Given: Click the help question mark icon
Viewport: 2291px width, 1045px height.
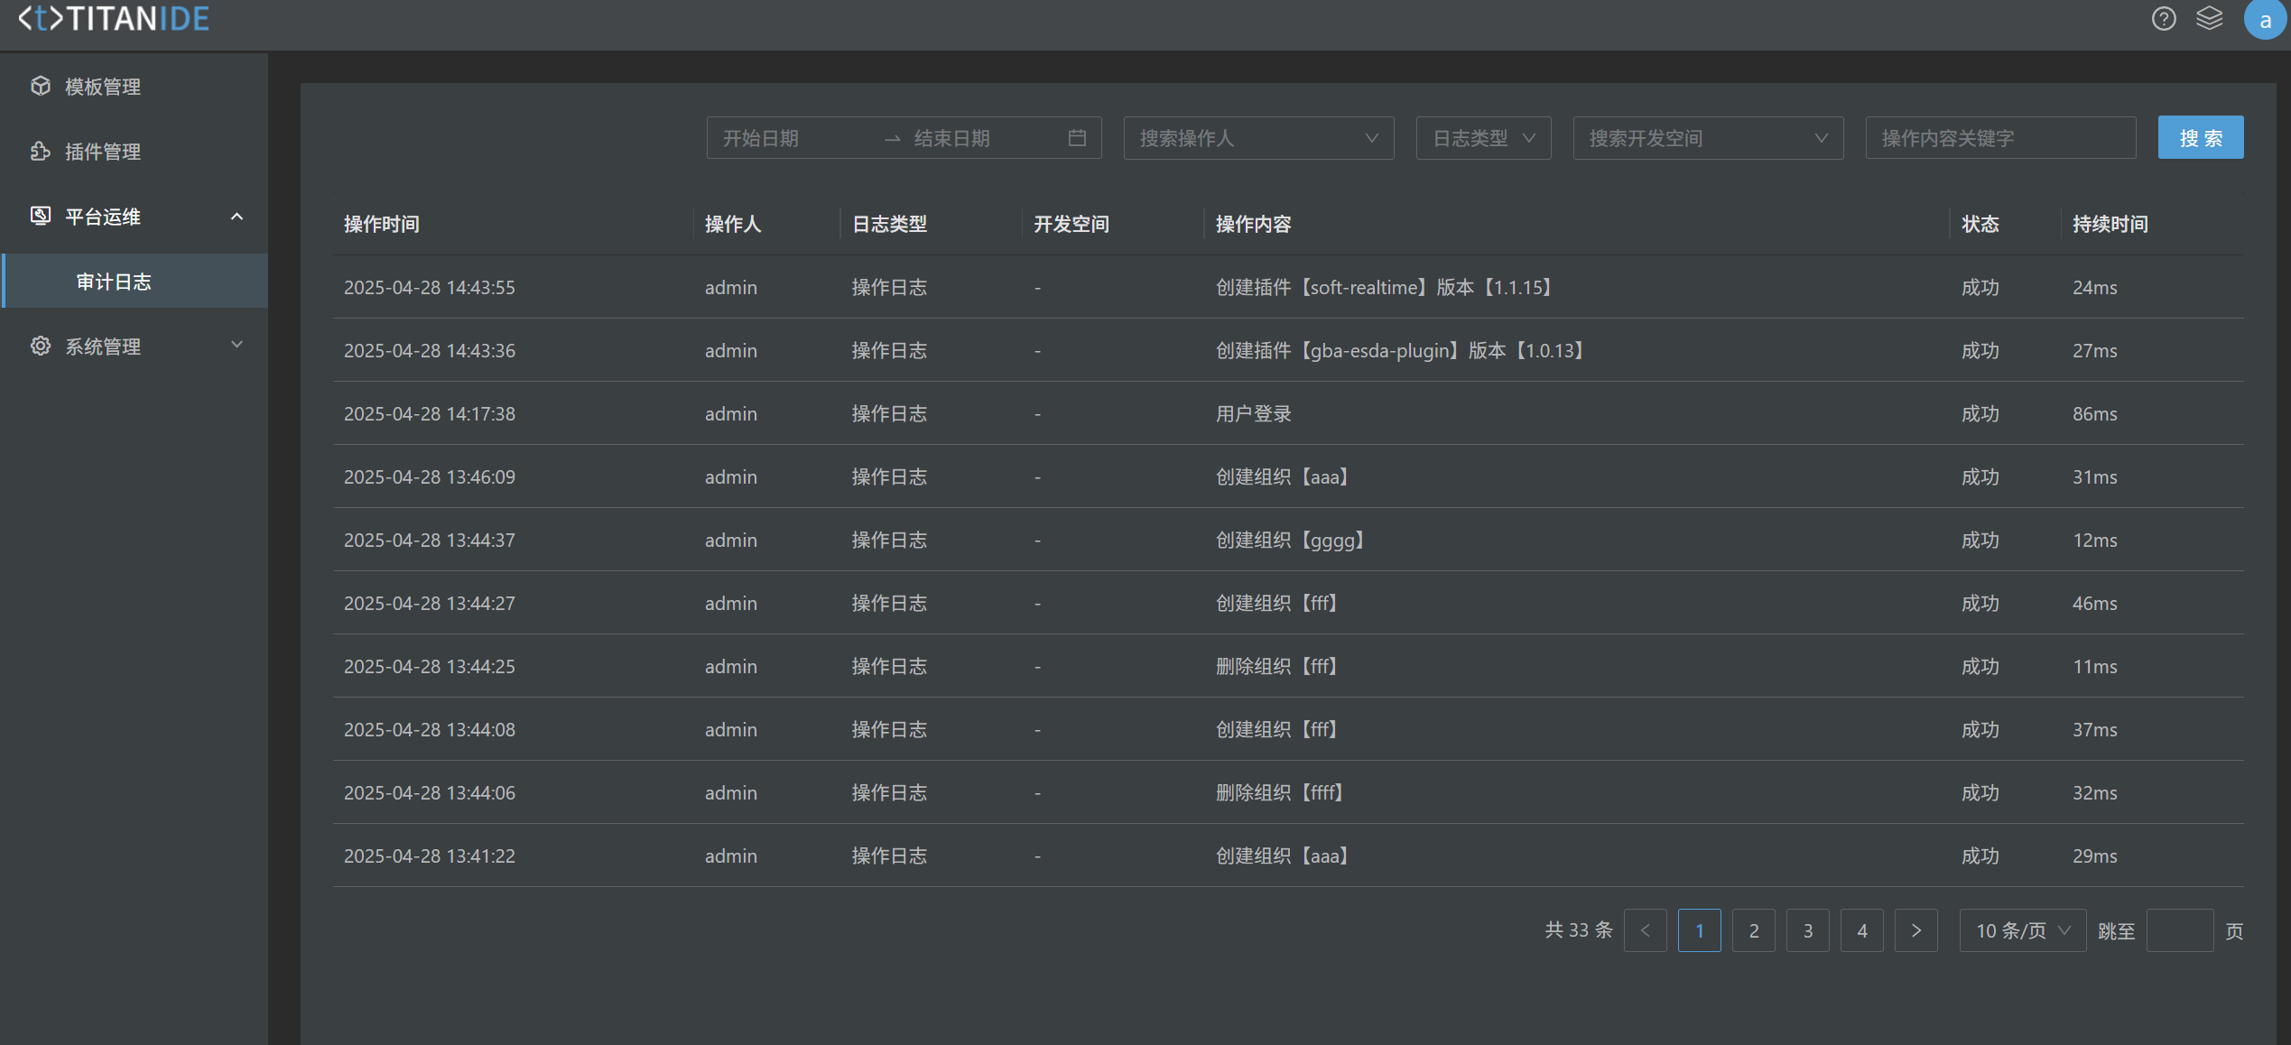Looking at the screenshot, I should tap(2163, 19).
